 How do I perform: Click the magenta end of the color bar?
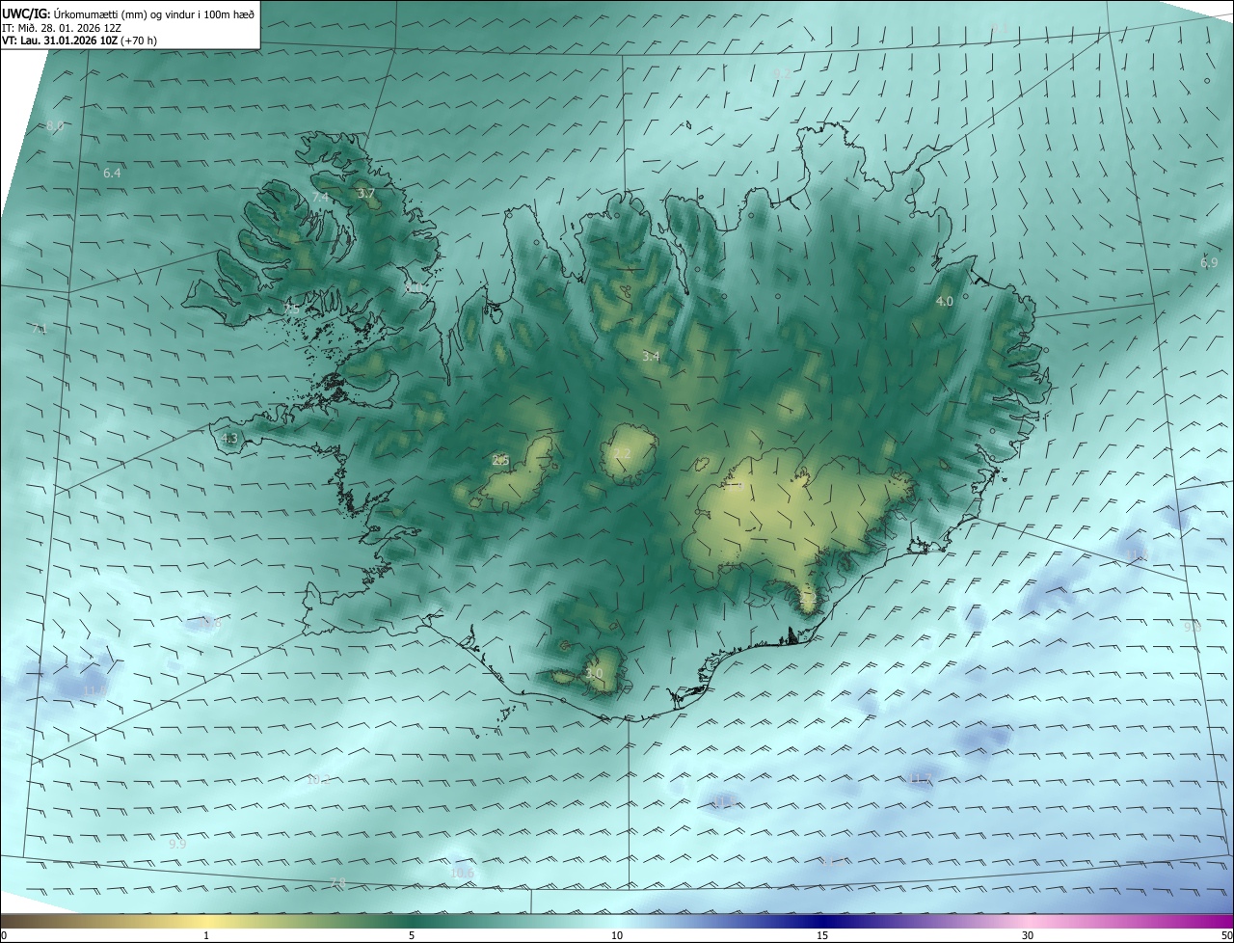point(1210,921)
